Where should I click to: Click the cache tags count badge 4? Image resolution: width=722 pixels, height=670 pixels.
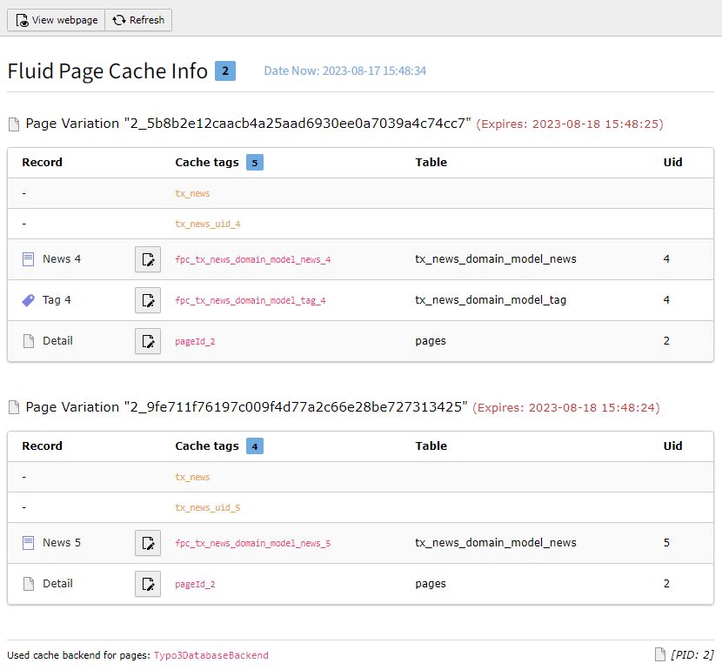(255, 446)
